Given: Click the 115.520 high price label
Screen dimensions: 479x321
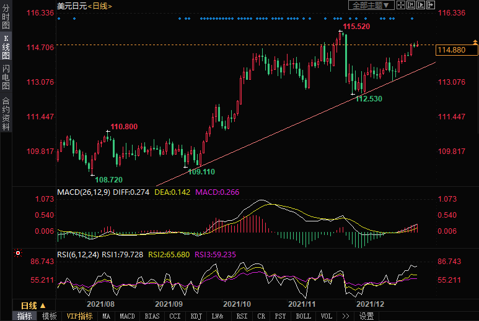Looking at the screenshot, I should coord(356,27).
